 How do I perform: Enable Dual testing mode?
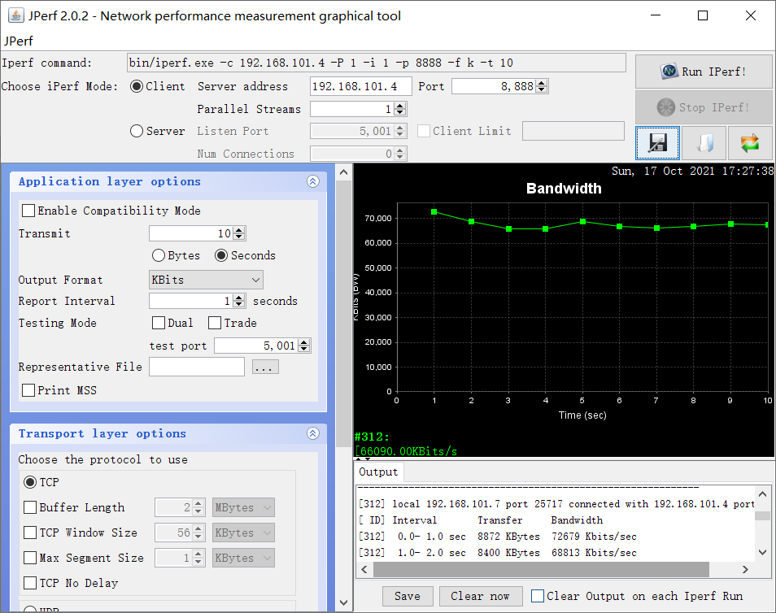coord(159,323)
